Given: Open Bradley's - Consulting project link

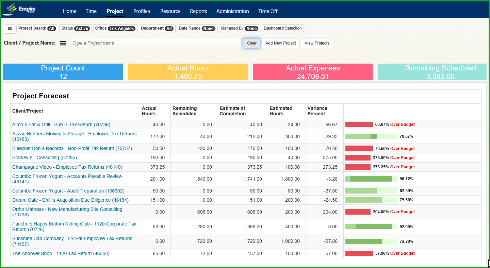Looking at the screenshot, I should 45,158.
